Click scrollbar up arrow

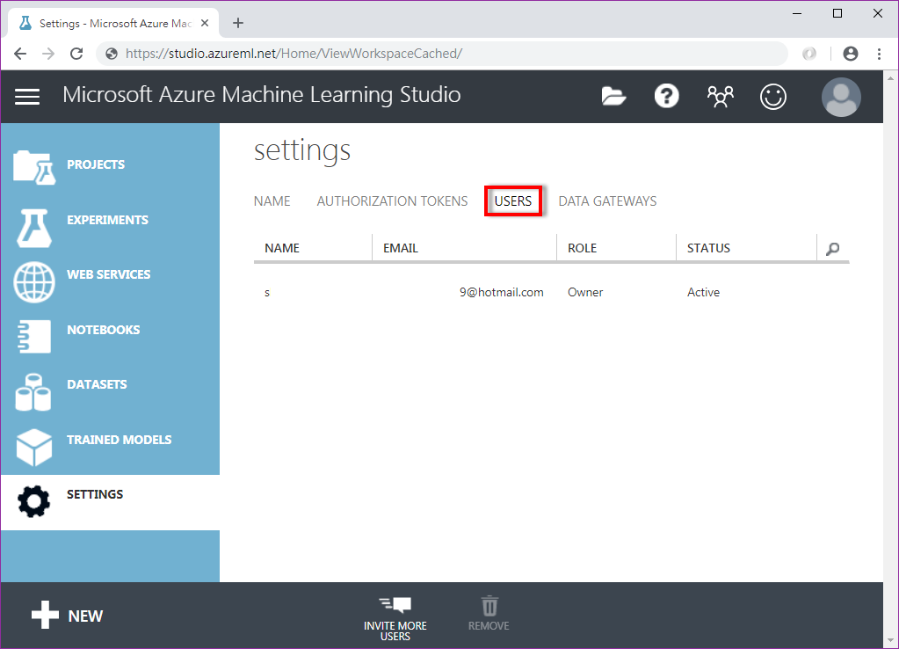click(890, 77)
